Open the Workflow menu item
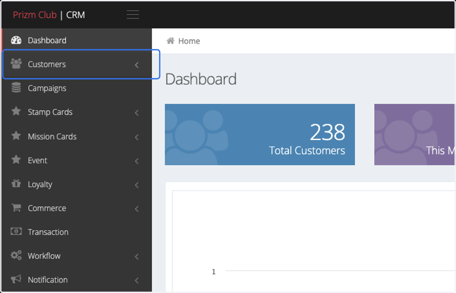456x293 pixels. [77, 256]
